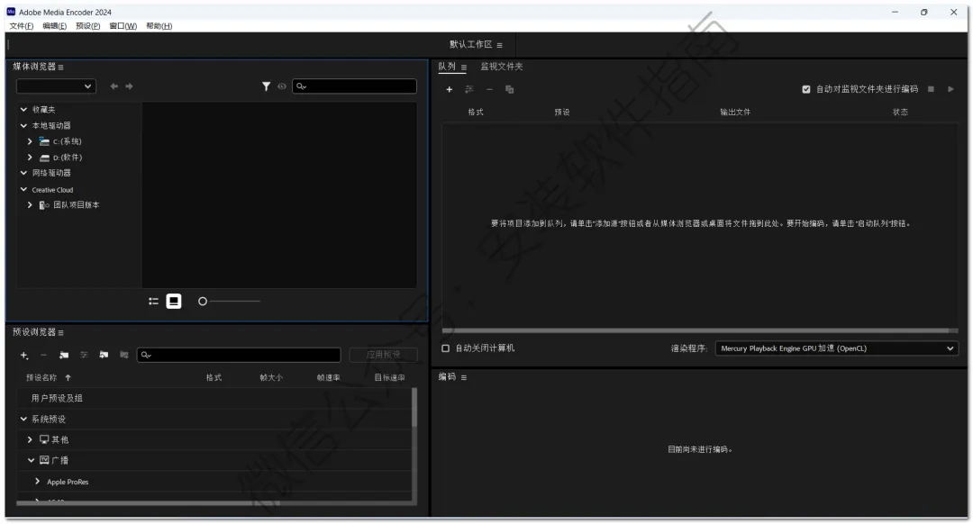The height and width of the screenshot is (524, 973).
Task: Click C:(系统) drive icon
Action: tap(44, 141)
